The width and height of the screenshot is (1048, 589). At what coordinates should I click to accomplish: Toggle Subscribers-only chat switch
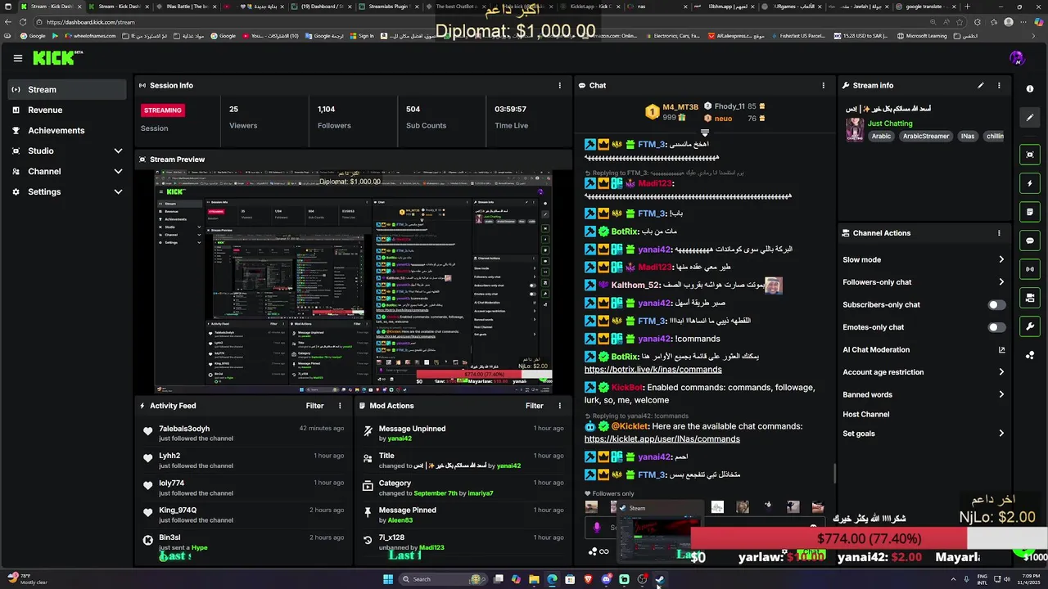click(996, 305)
